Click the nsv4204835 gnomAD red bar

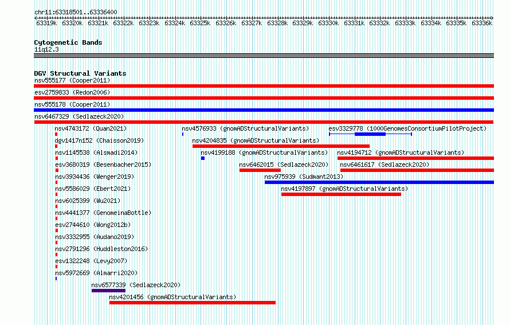(281, 146)
